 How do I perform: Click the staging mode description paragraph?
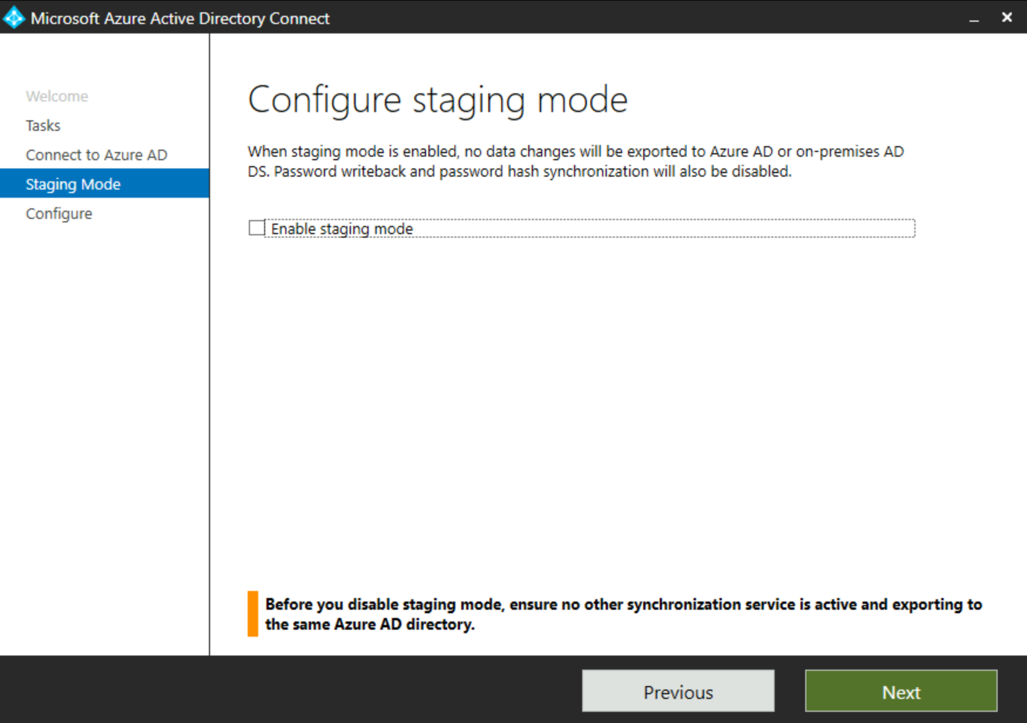coord(575,161)
